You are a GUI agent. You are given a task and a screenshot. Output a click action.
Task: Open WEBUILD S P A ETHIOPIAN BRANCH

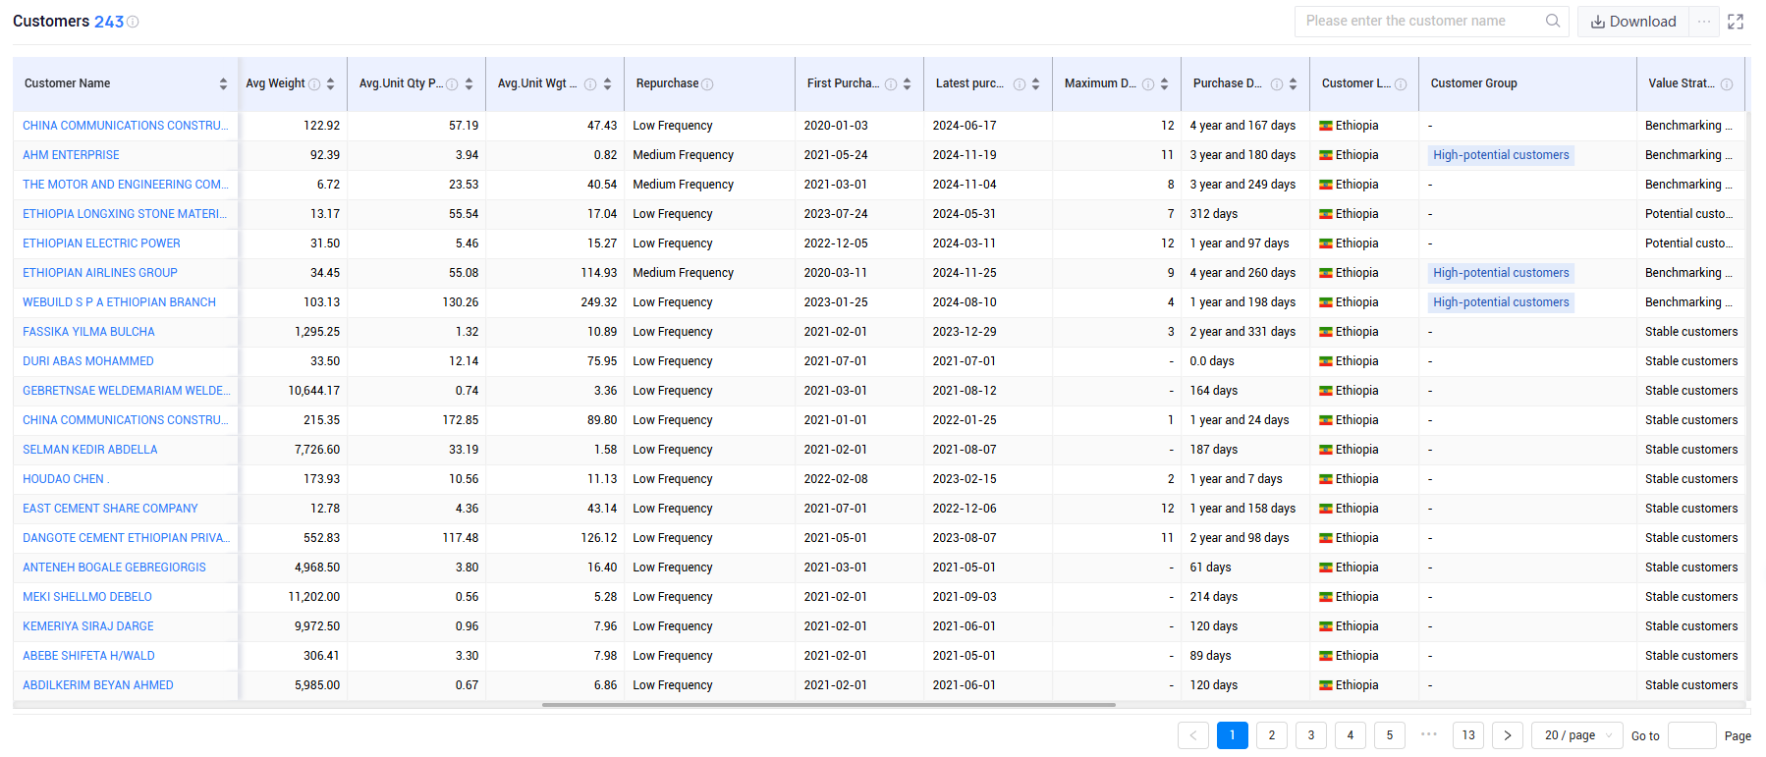click(x=119, y=302)
